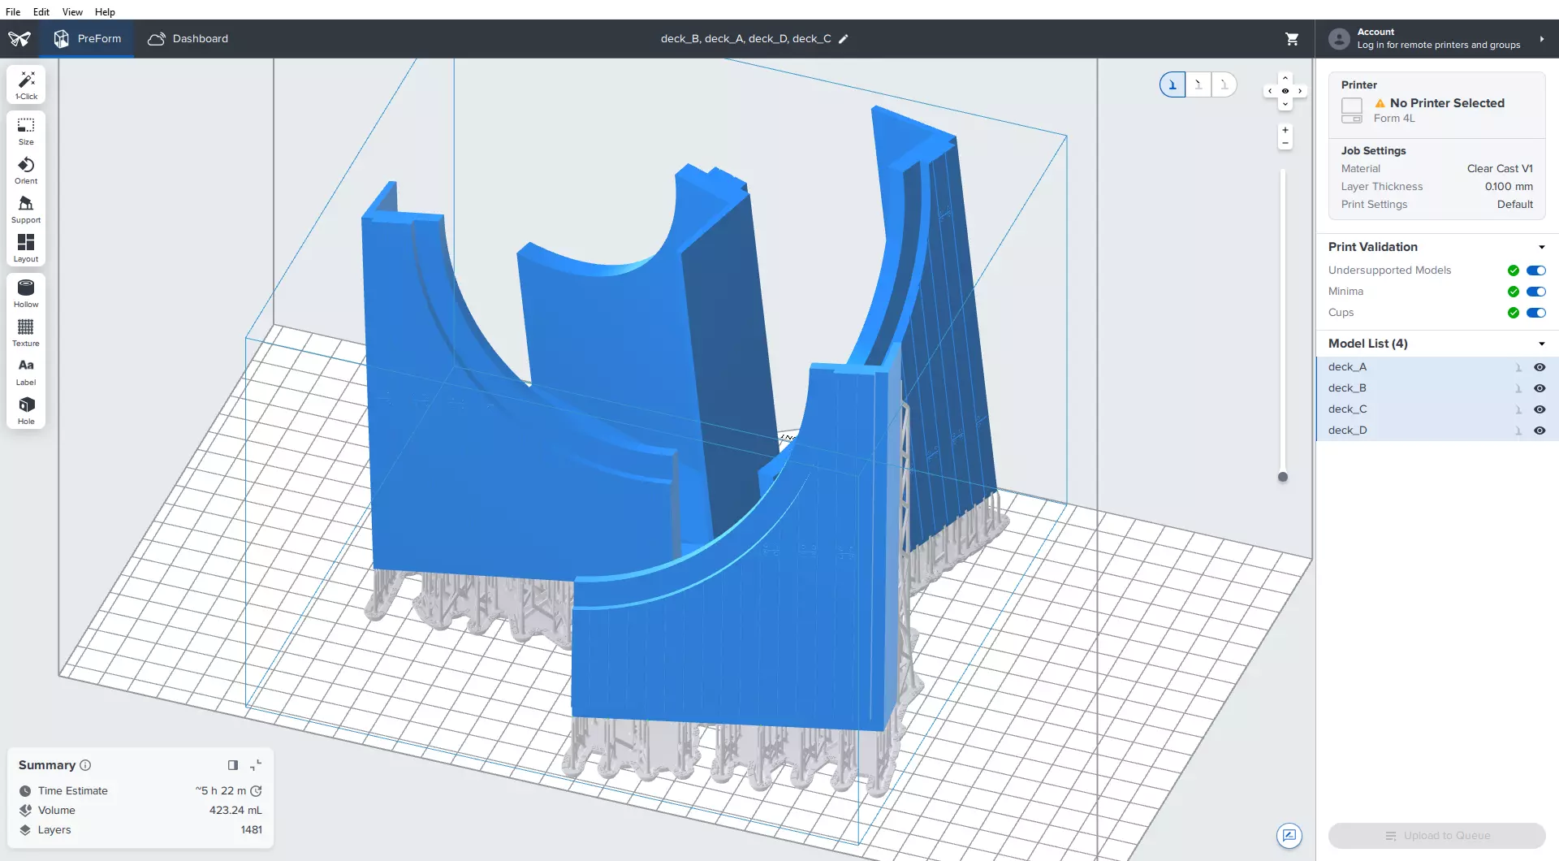Click the Volume value 423.24 mL
Viewport: 1559px width, 861px height.
235,811
